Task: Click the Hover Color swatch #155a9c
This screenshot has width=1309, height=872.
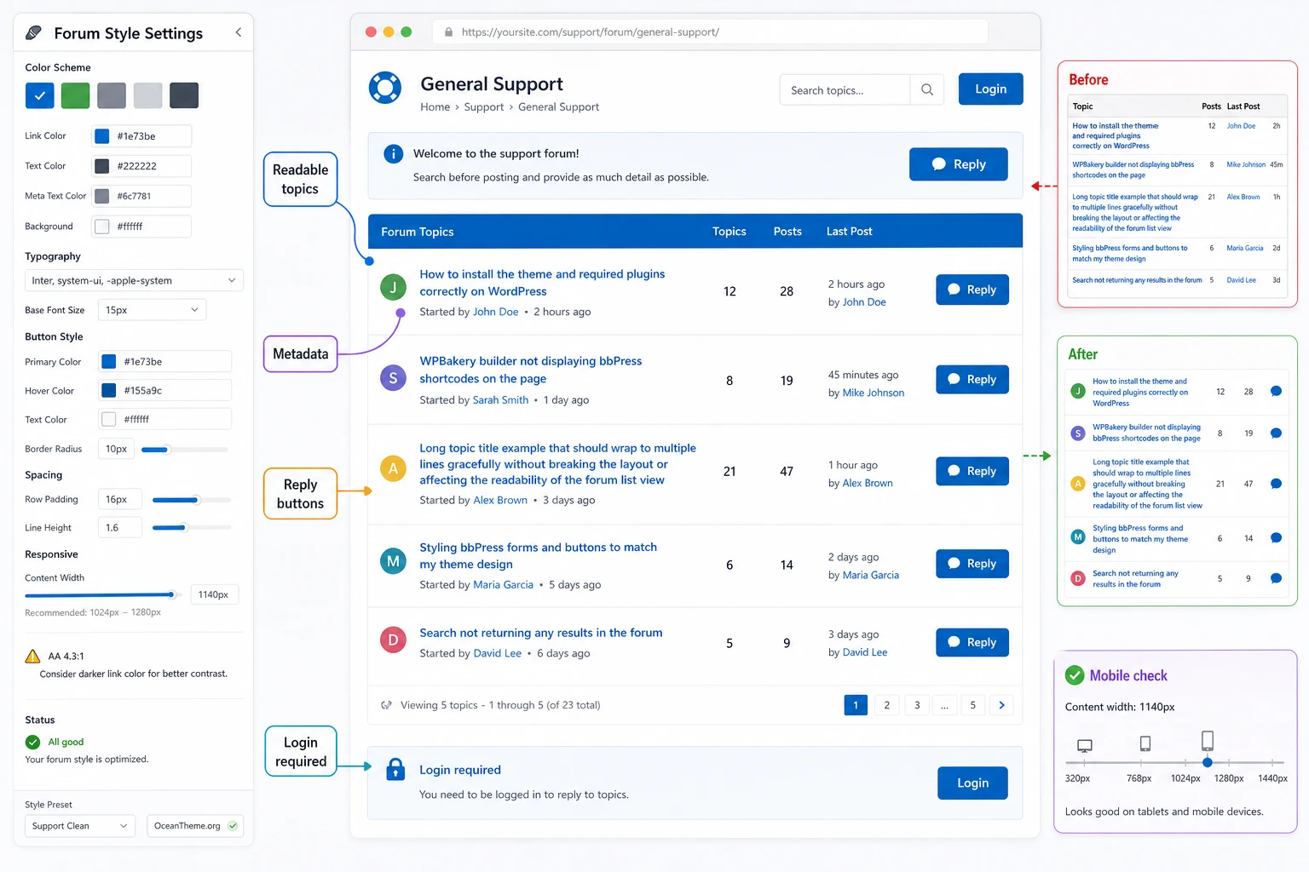Action: coord(109,391)
